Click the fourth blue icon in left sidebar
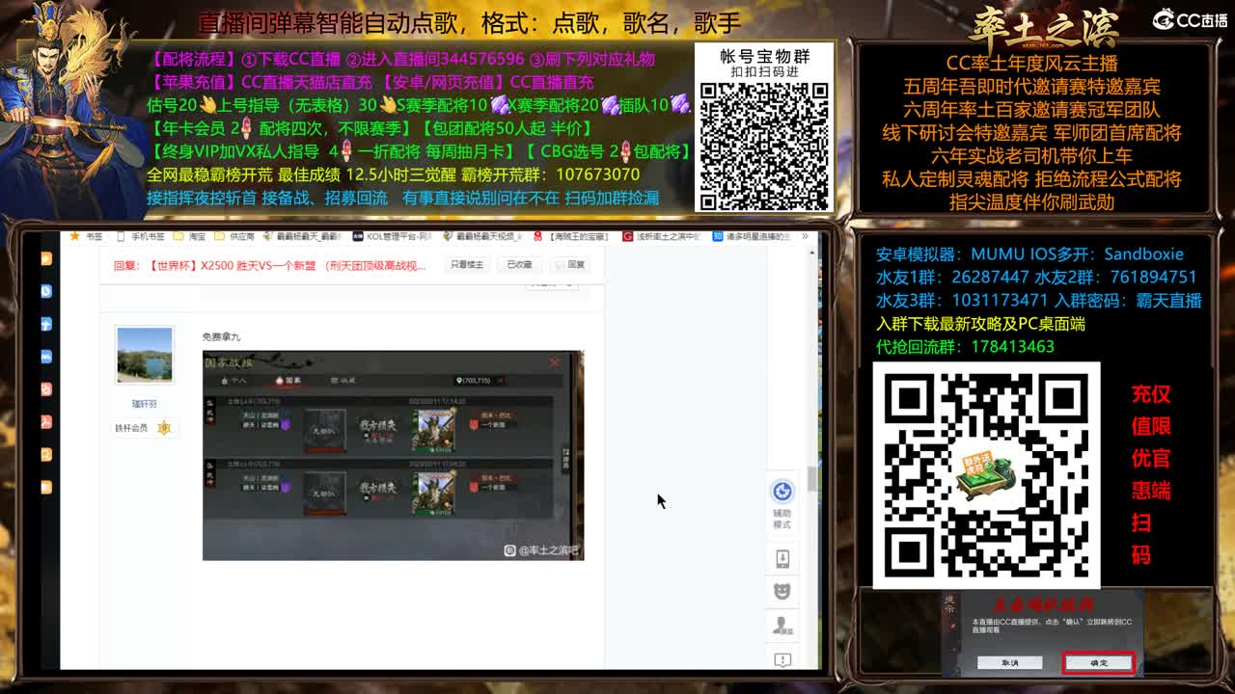 click(x=46, y=357)
